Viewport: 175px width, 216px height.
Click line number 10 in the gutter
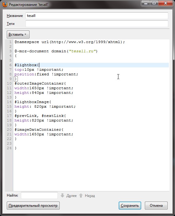coord(9,83)
